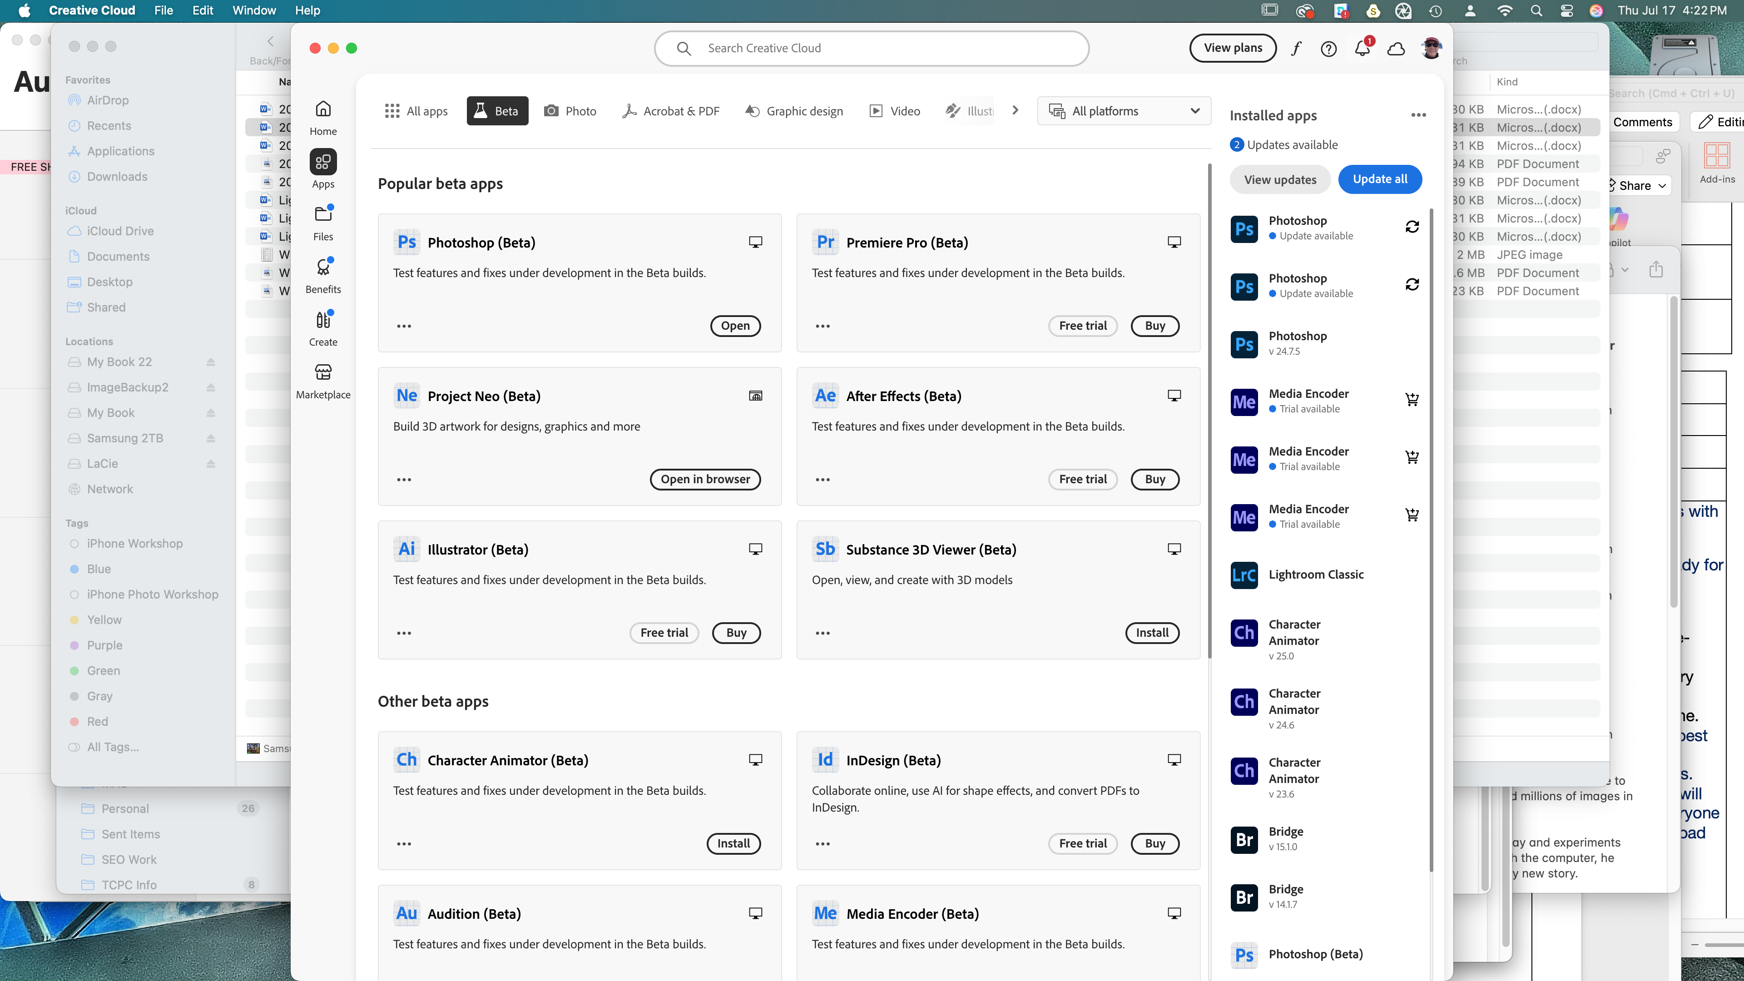Expand the All platforms dropdown

[x=1124, y=111]
